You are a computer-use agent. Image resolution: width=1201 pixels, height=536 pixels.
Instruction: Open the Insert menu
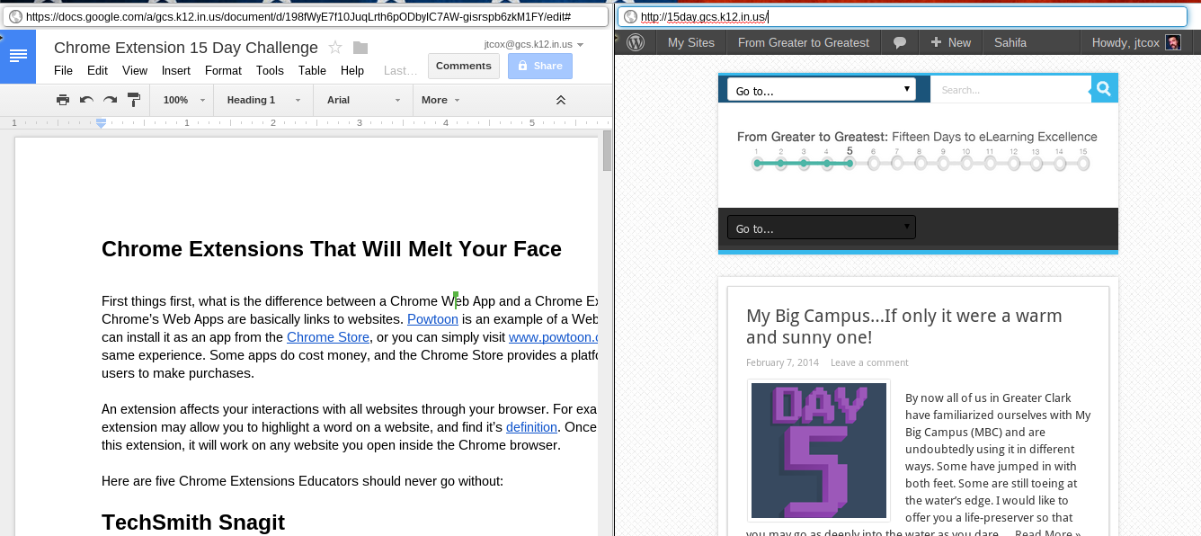[176, 70]
